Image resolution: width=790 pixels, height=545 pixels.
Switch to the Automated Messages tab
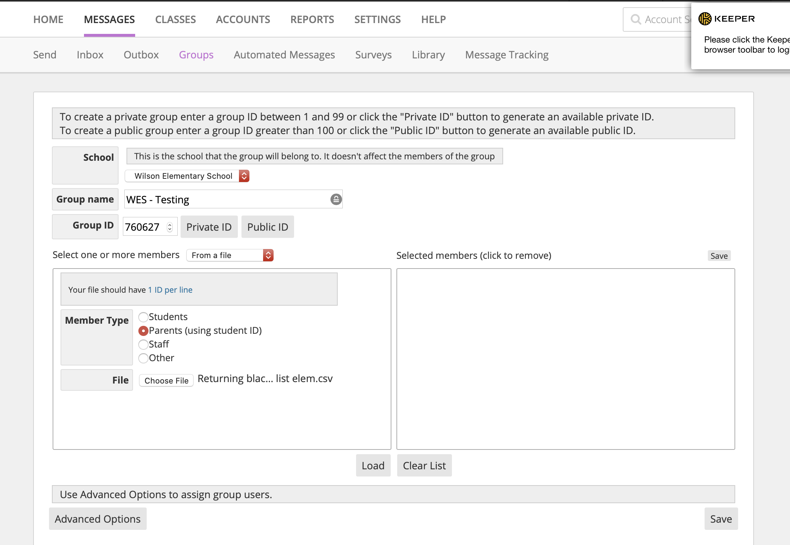[284, 55]
